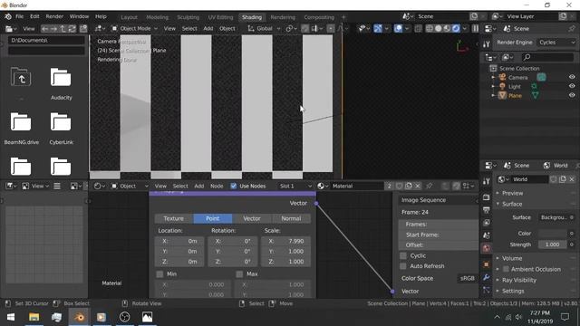Expand the Ray Visibility panel
This screenshot has height=326, width=580.
(x=518, y=280)
